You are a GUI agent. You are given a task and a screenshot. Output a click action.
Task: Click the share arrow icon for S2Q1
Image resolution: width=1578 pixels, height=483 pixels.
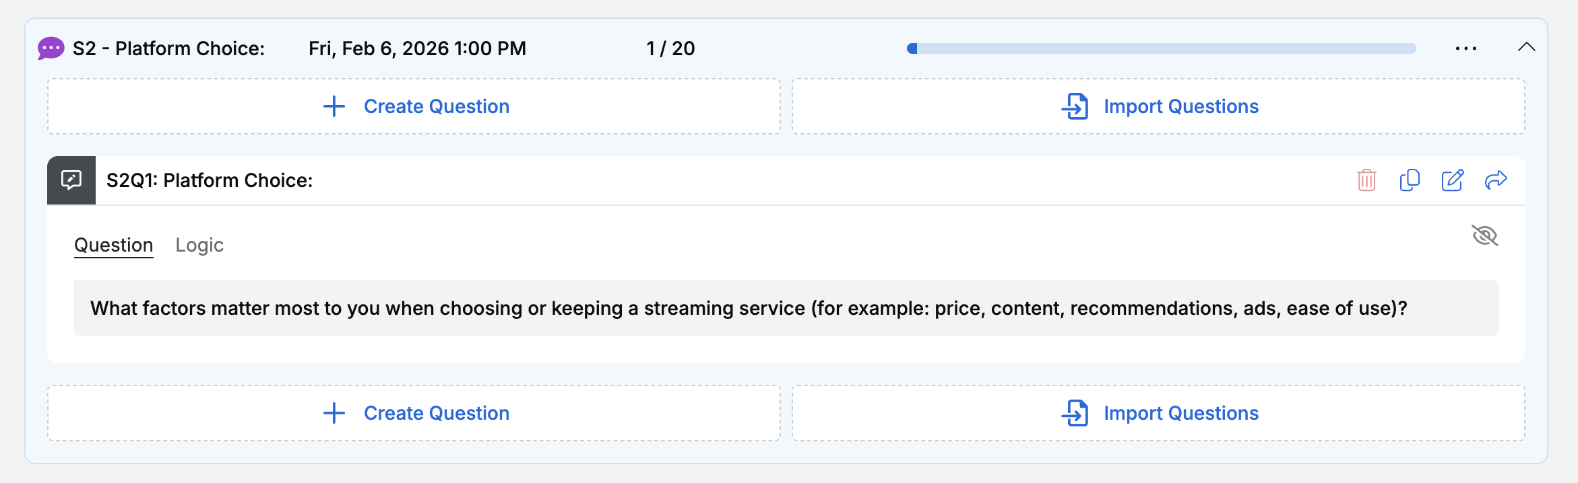(1496, 180)
